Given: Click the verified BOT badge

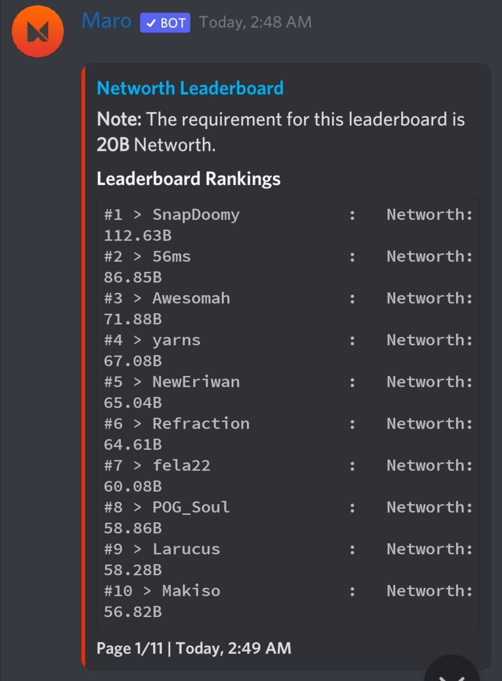Looking at the screenshot, I should click(165, 23).
